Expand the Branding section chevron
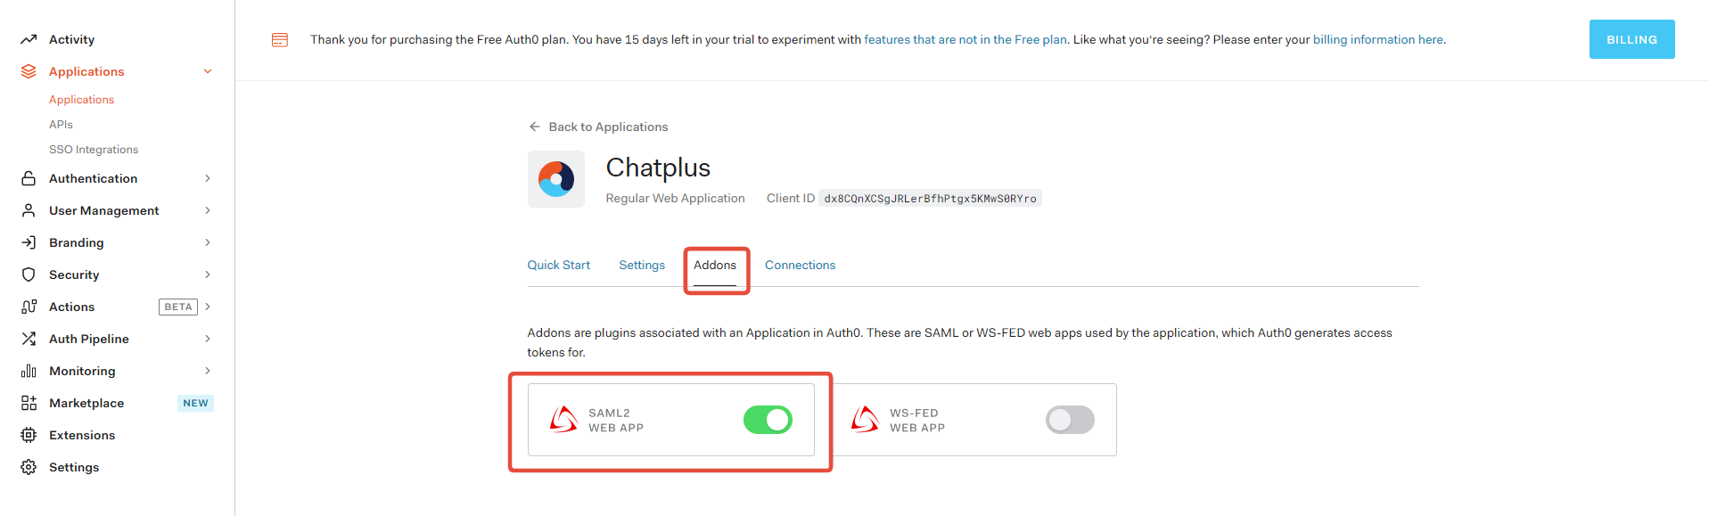Image resolution: width=1709 pixels, height=516 pixels. click(x=208, y=242)
